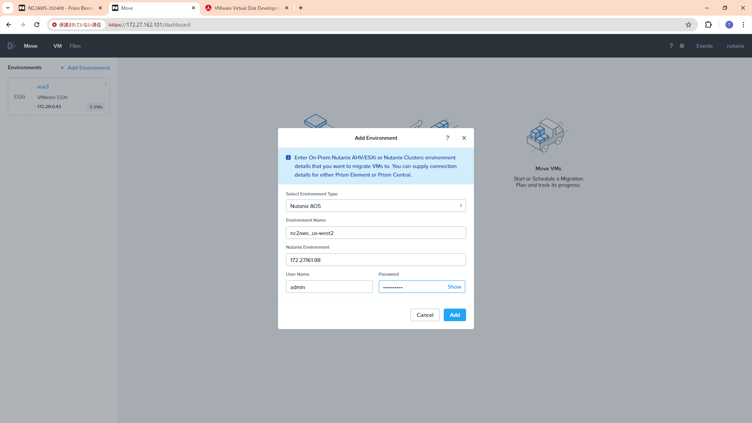752x423 pixels.
Task: Open the settings gear icon
Action: 682,46
